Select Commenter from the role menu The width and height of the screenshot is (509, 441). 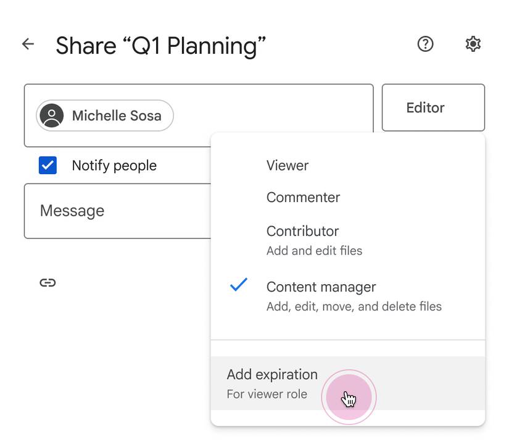pos(303,197)
